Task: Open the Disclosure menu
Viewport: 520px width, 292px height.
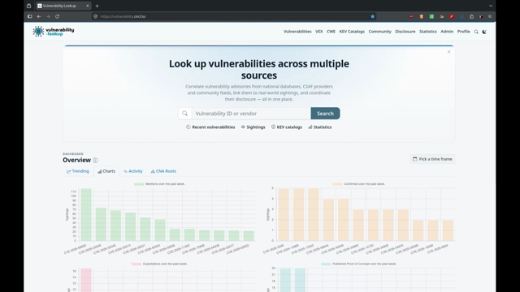Action: tap(405, 32)
